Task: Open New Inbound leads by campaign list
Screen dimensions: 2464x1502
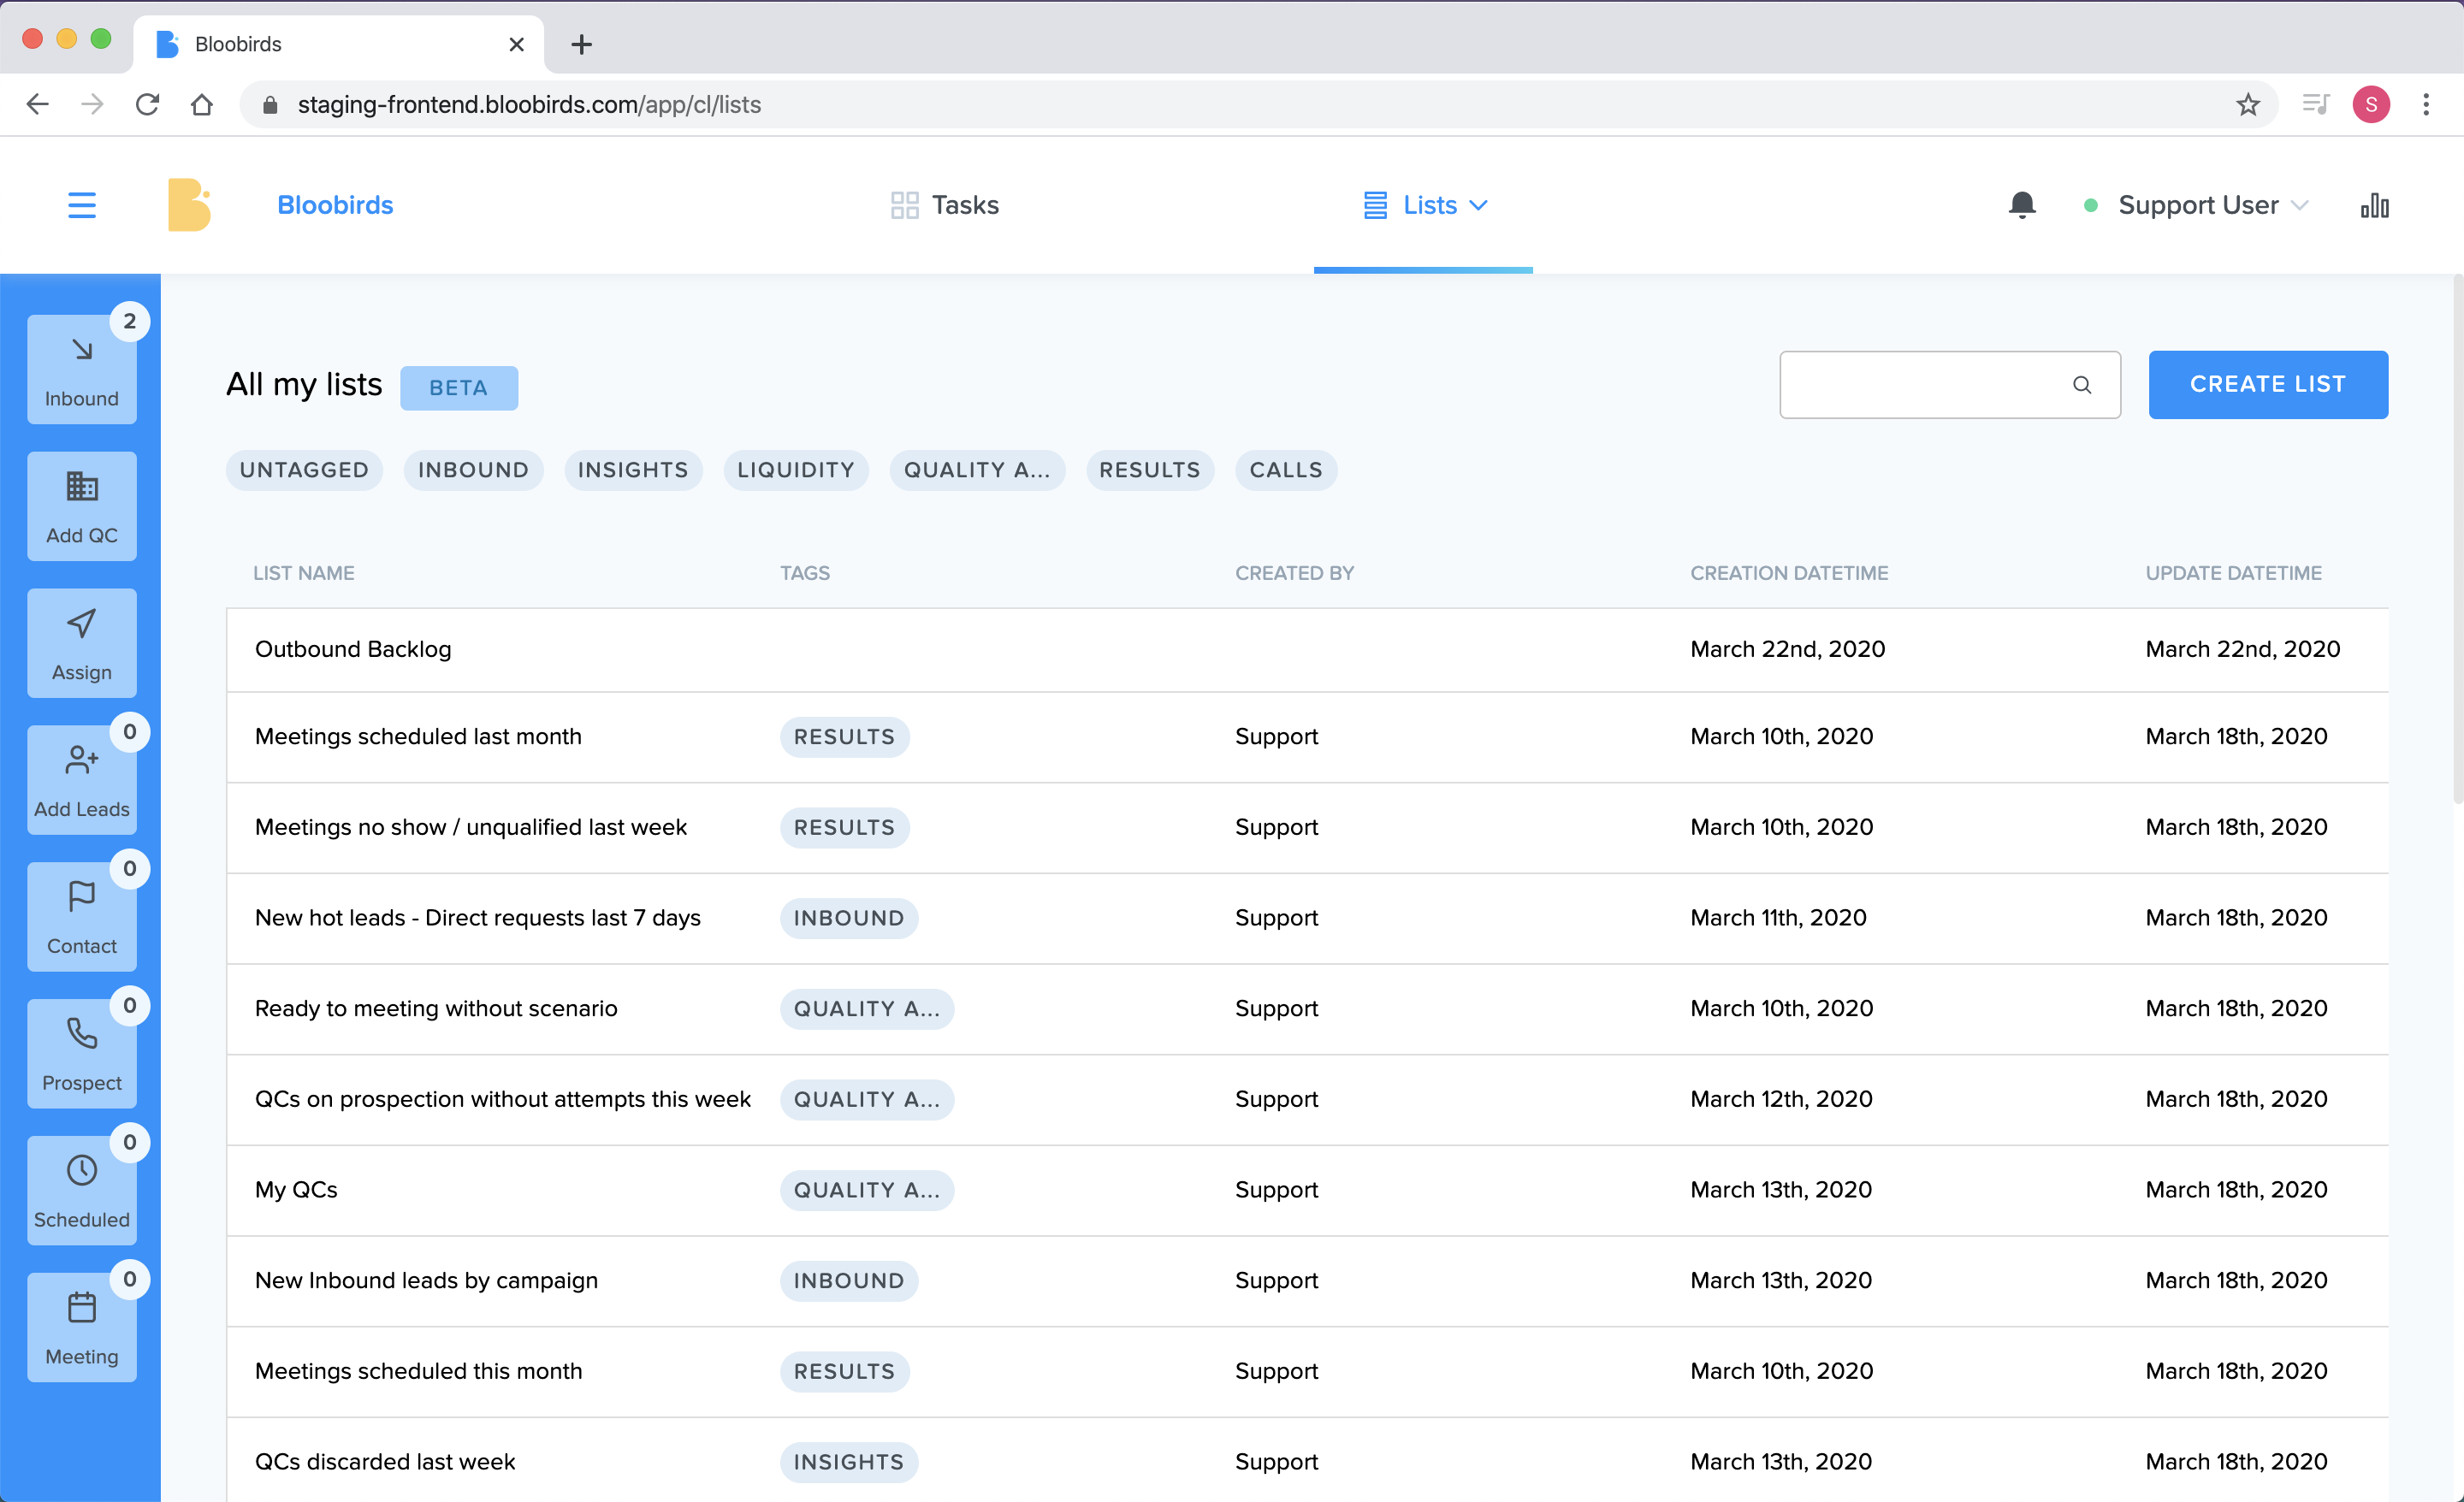Action: [426, 1280]
